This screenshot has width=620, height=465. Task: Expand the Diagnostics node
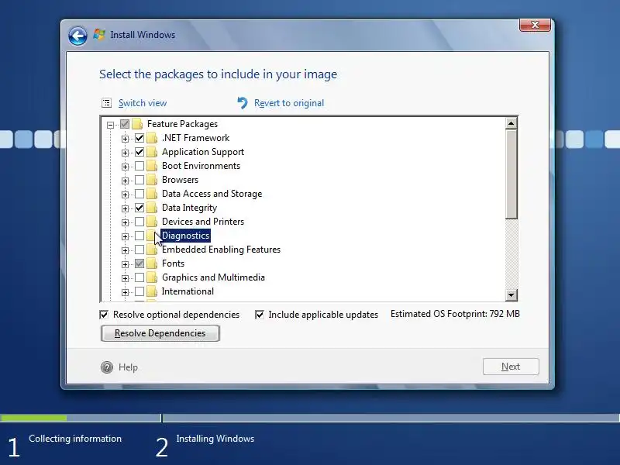tap(125, 236)
